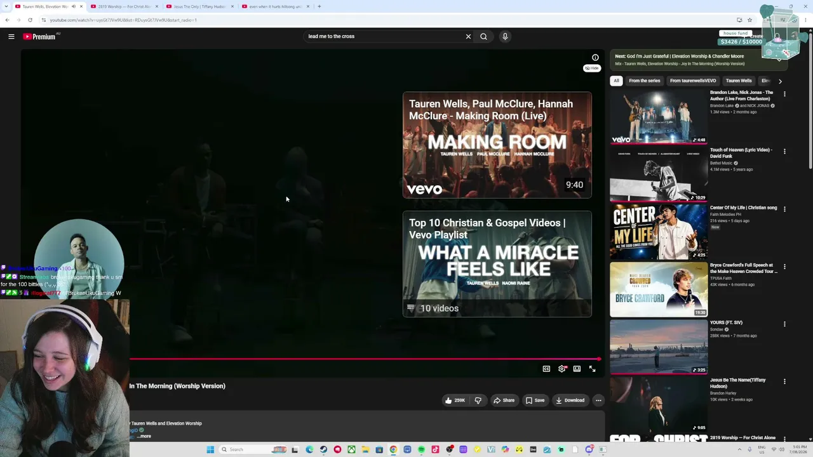Screen dimensions: 813x457
Task: Play Touch of Heaven lyric video thumbnail
Action: [659, 175]
